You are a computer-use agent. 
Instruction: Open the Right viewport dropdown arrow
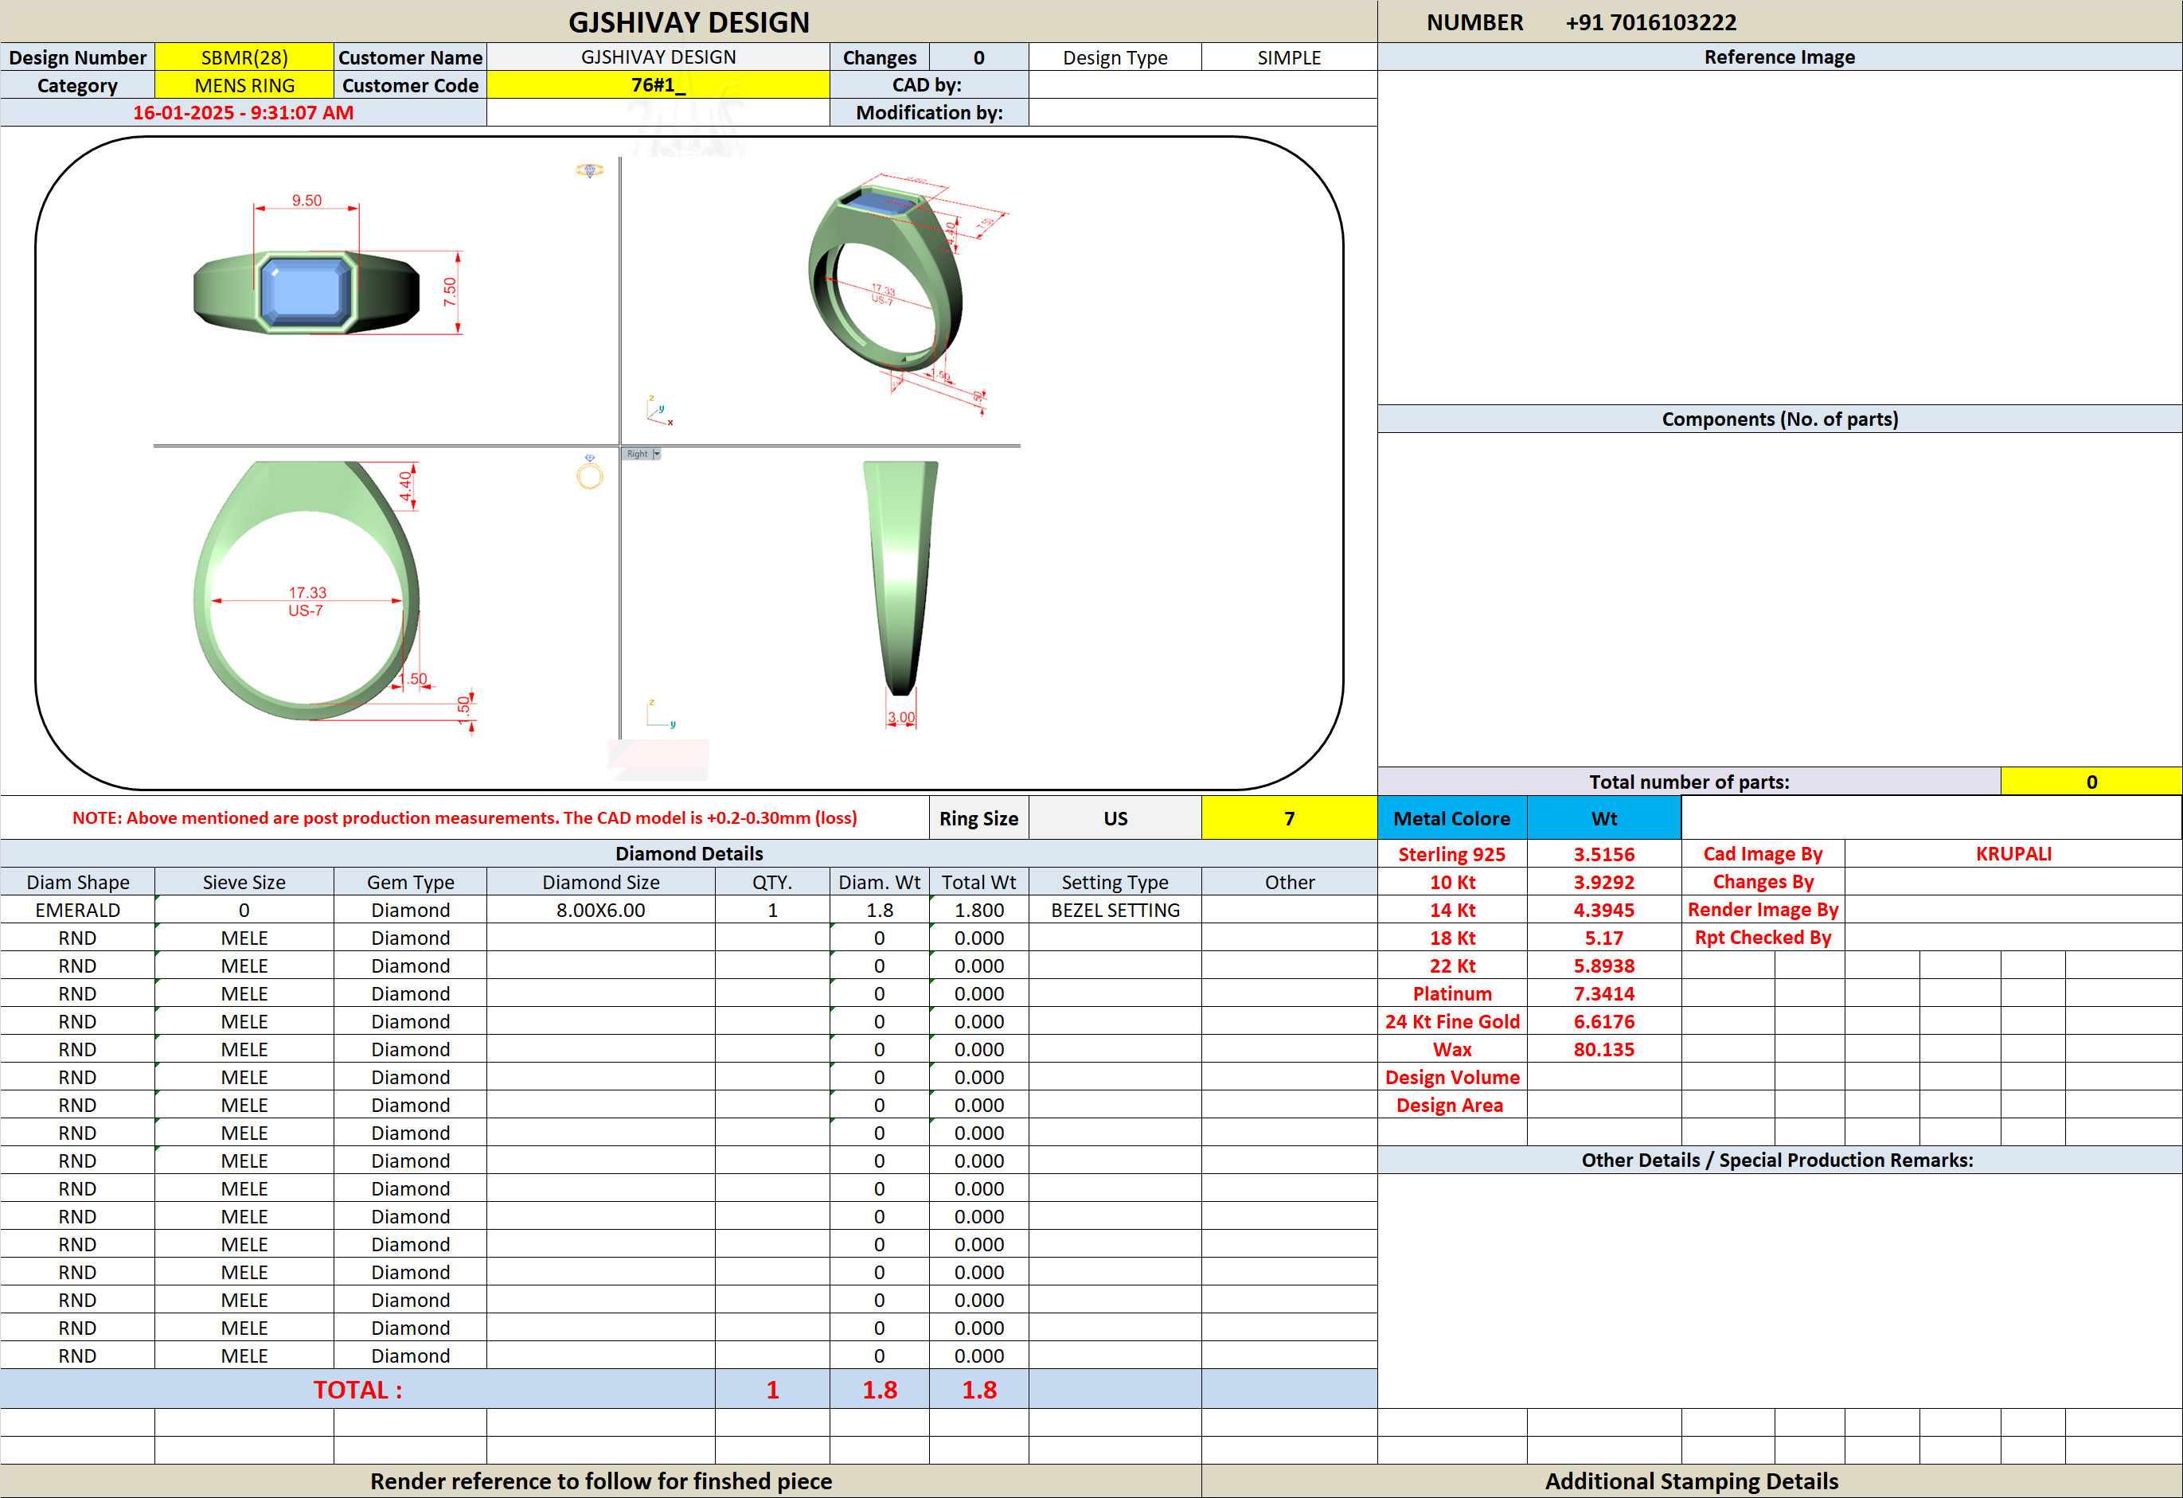point(657,454)
